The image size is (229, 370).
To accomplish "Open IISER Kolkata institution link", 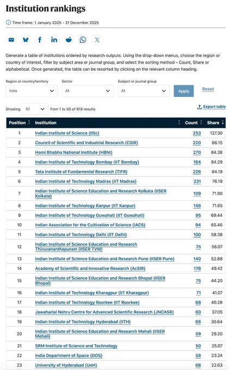I will point(101,194).
